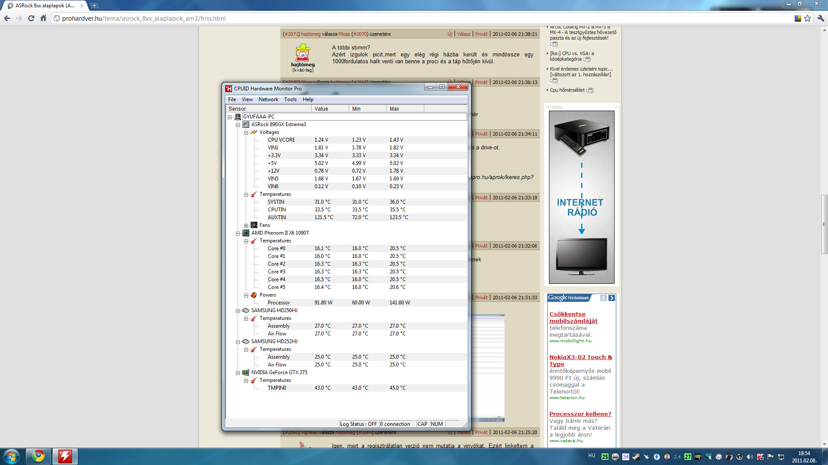
Task: Click the CPUID Hardware Monitor title bar icon
Action: pos(229,89)
